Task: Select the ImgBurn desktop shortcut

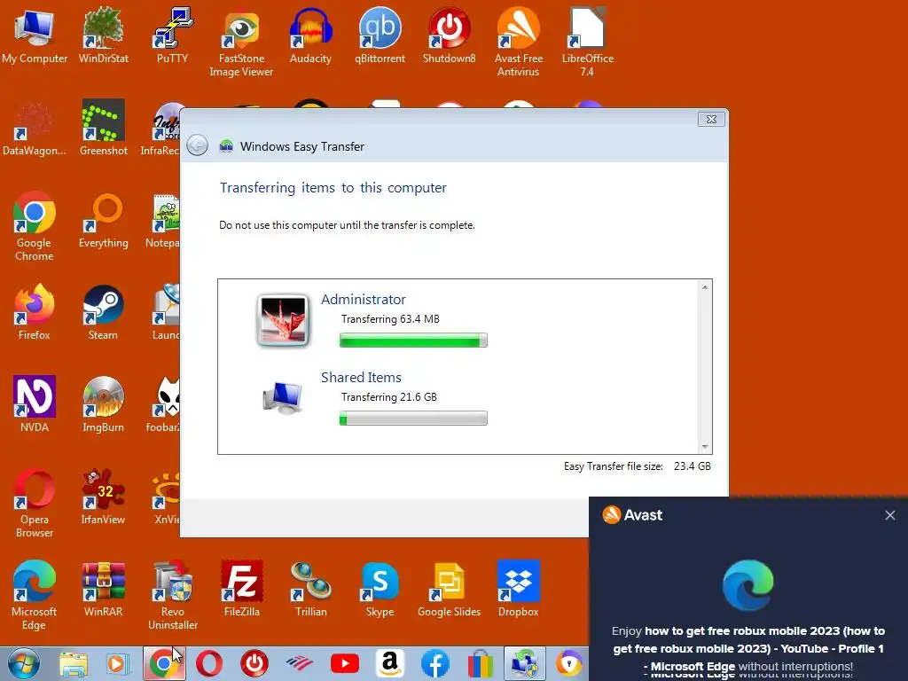Action: [103, 405]
